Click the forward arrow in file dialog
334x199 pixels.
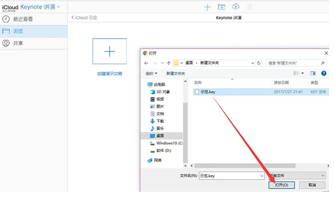pos(155,63)
